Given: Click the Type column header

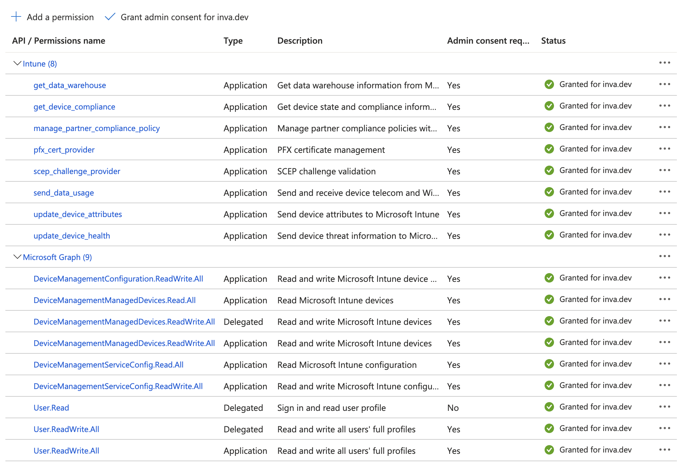Looking at the screenshot, I should pyautogui.click(x=233, y=41).
